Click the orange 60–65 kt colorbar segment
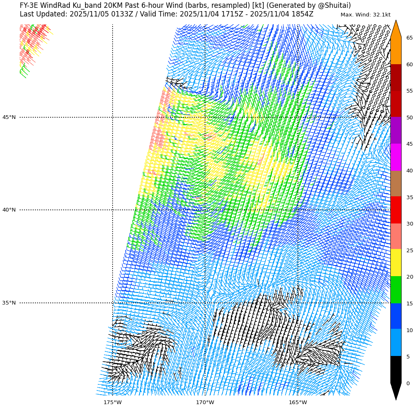This screenshot has width=415, height=407. (396, 51)
